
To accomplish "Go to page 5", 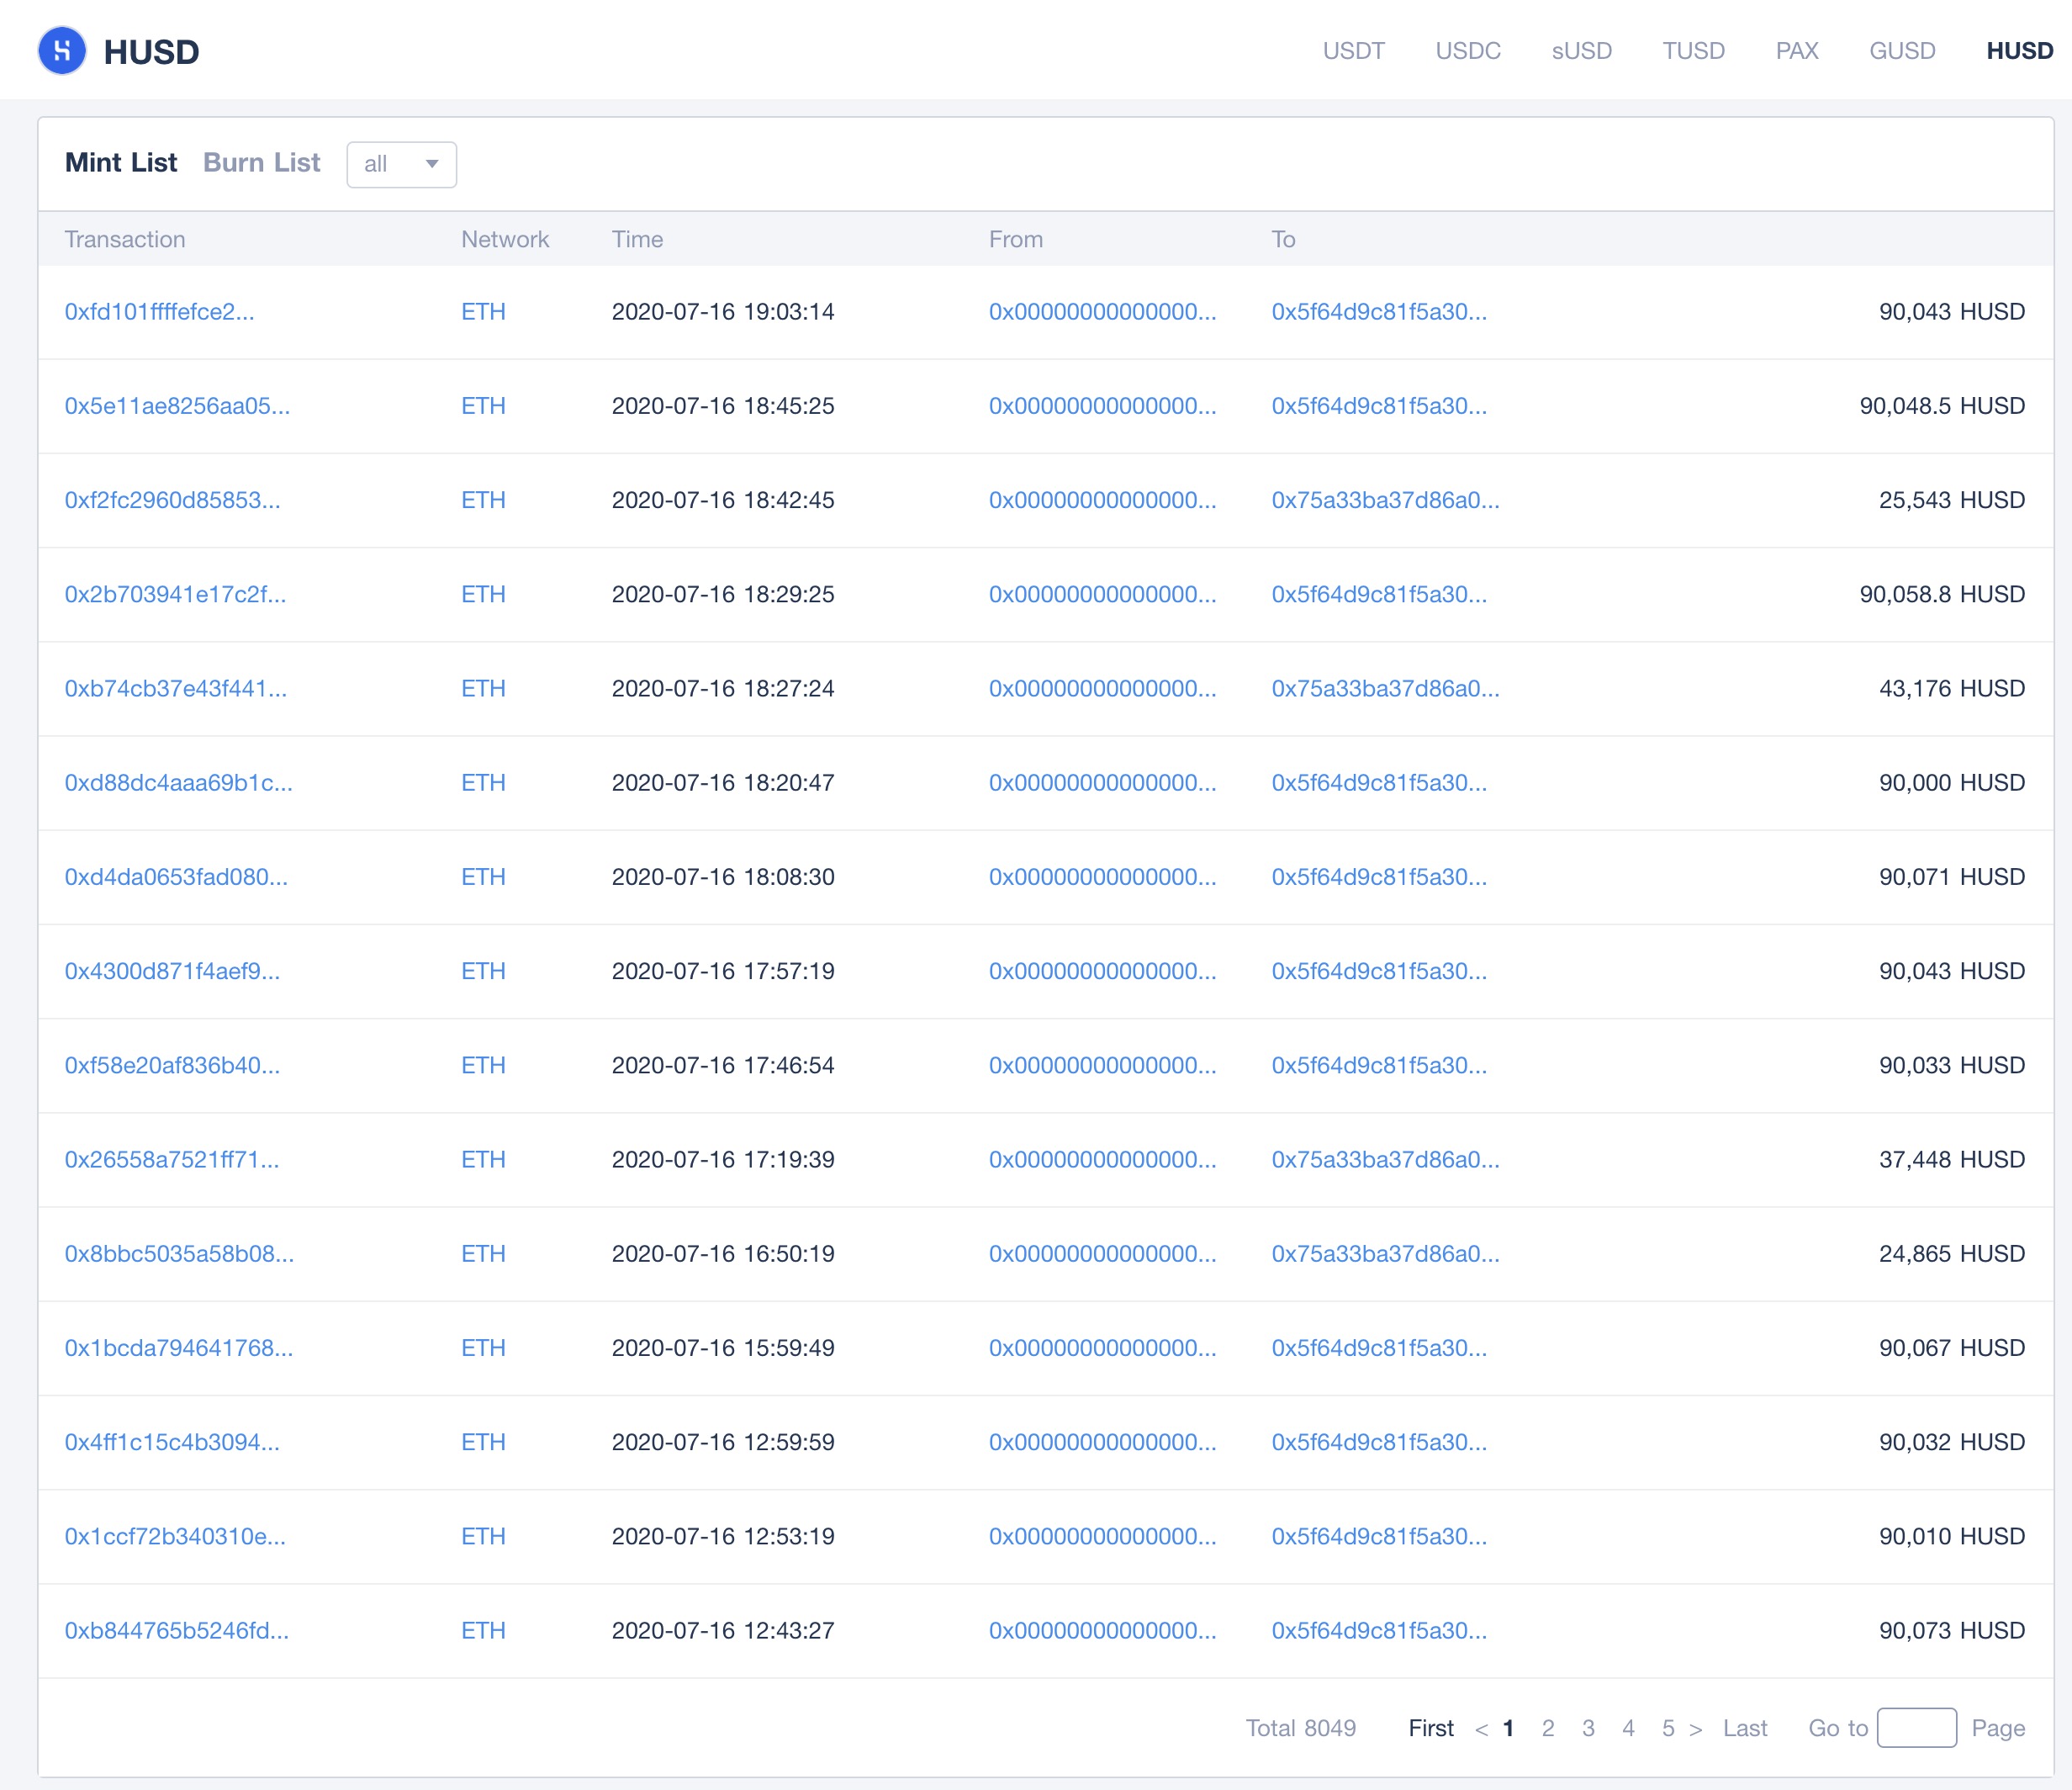I will pyautogui.click(x=1668, y=1728).
